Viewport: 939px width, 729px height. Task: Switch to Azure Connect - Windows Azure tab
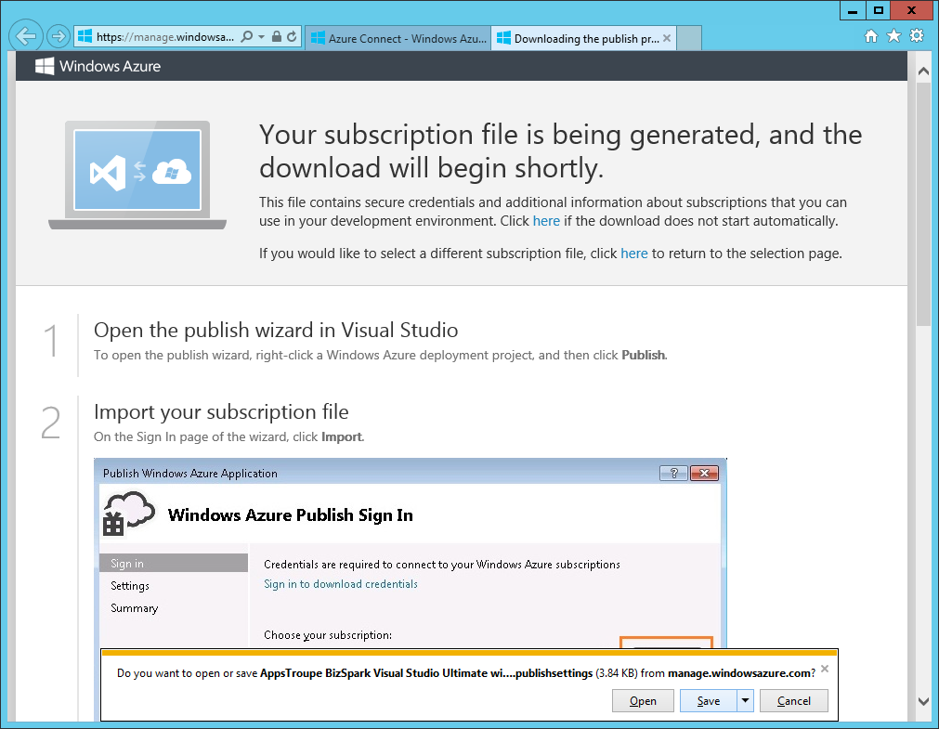click(x=398, y=38)
